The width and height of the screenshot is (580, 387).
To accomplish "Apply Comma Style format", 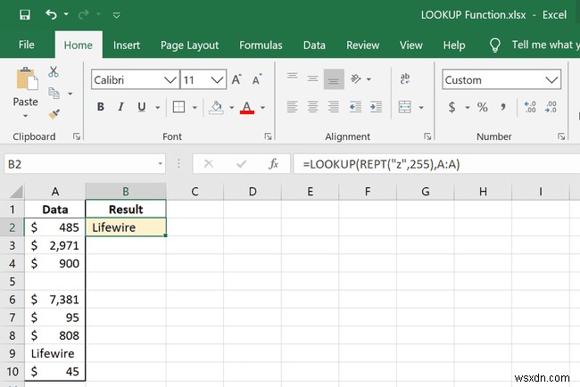I will point(503,107).
